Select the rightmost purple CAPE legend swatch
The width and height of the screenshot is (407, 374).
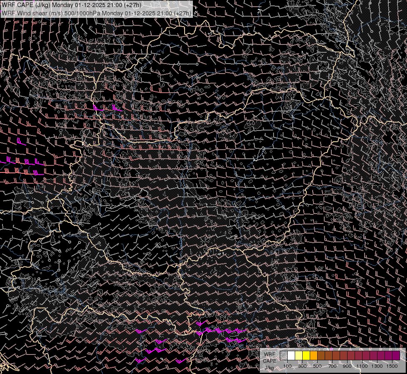click(x=396, y=356)
